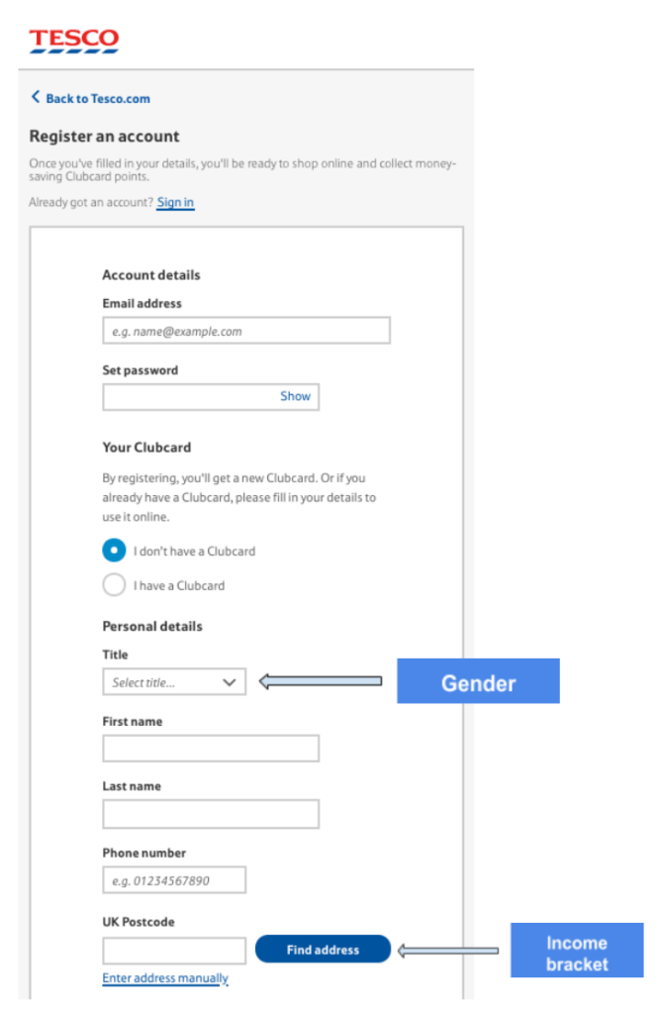Select 'I don't have a Clubcard' radio

click(x=114, y=551)
